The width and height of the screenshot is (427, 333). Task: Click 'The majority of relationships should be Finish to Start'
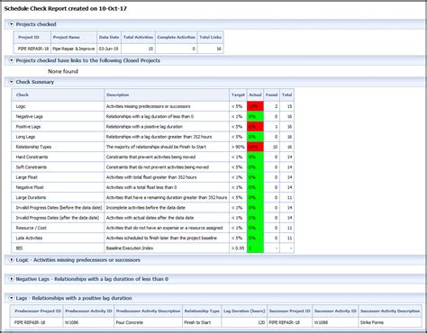pyautogui.click(x=156, y=147)
